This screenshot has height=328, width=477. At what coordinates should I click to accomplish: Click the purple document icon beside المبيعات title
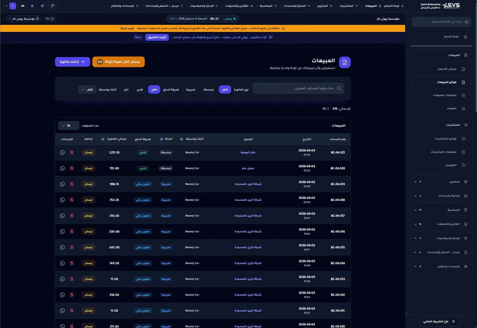[345, 62]
